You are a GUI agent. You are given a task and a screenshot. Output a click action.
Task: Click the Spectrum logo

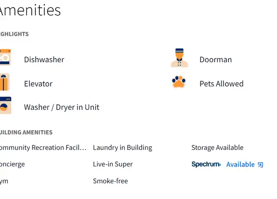coord(206,164)
